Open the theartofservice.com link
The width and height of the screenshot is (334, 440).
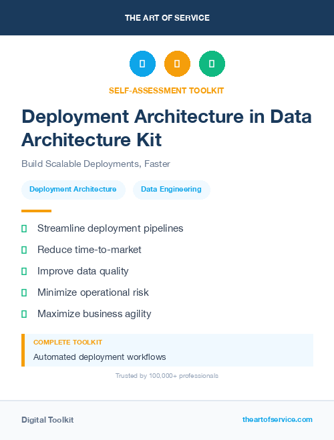277,419
